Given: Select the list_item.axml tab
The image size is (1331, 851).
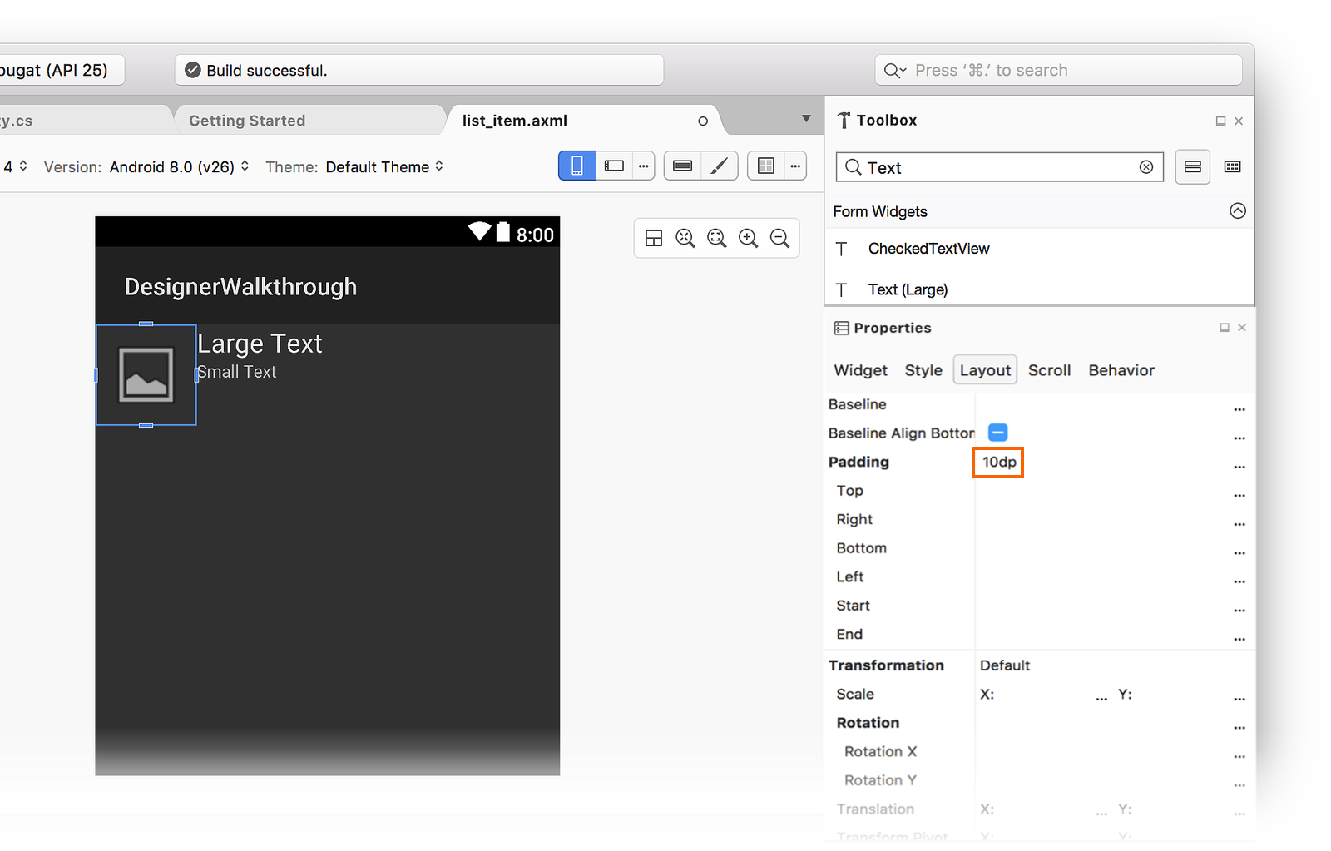Looking at the screenshot, I should point(515,121).
